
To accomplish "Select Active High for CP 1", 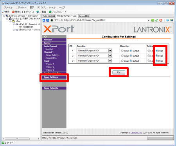I will click(157, 51).
